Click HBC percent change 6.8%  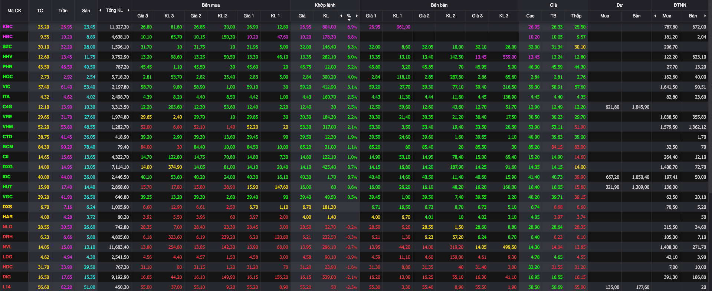point(352,37)
